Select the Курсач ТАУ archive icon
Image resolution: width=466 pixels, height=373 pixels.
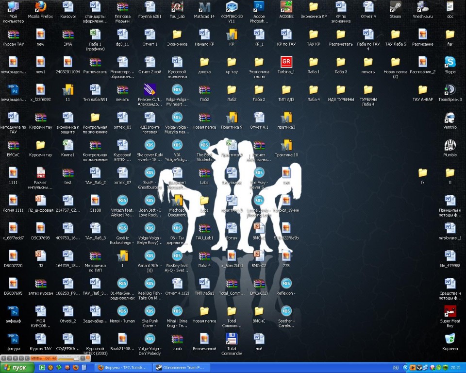tap(13, 37)
